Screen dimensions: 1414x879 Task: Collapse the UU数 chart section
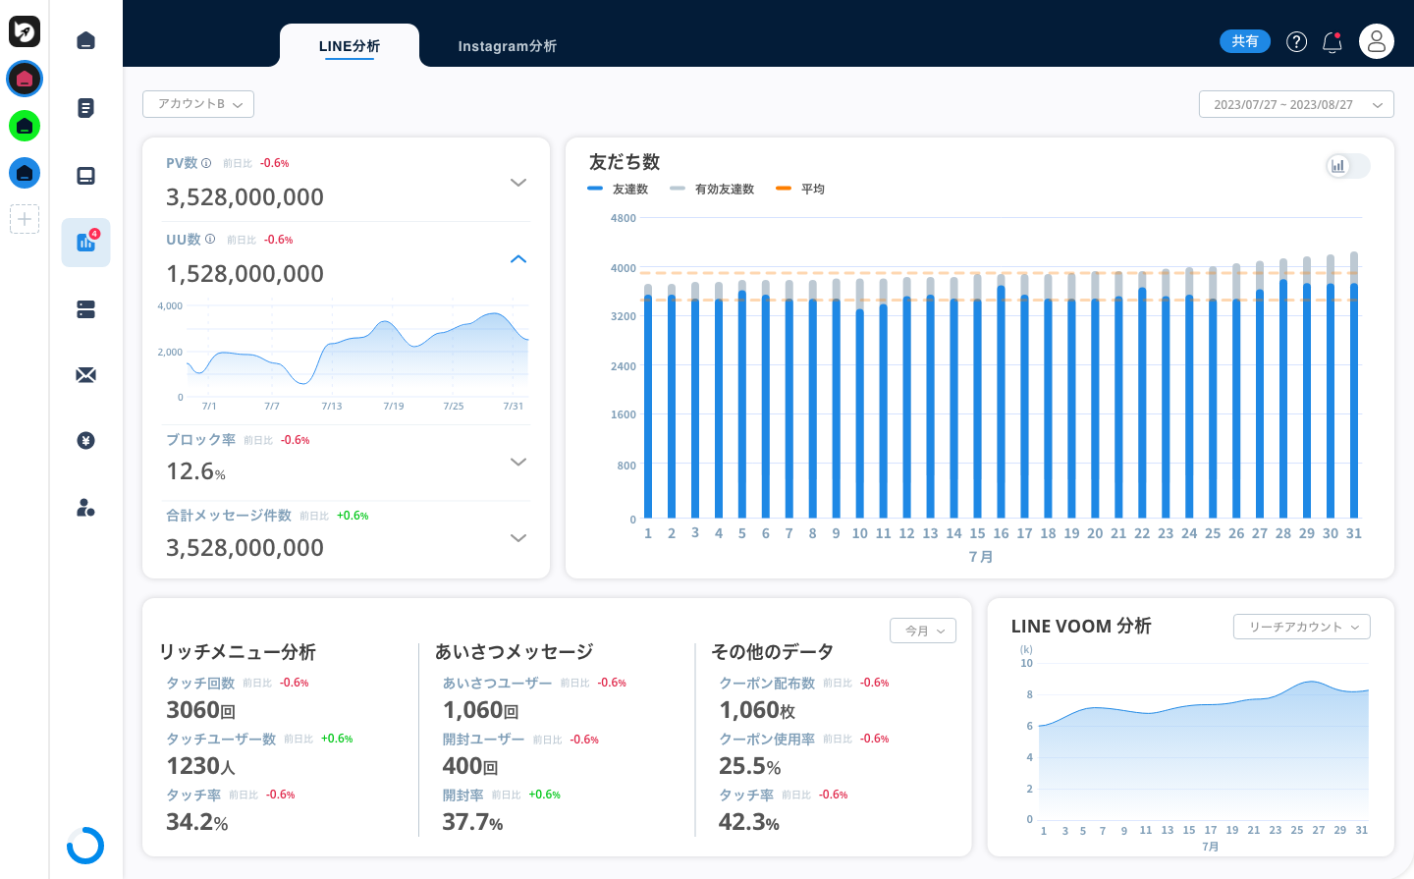(518, 259)
